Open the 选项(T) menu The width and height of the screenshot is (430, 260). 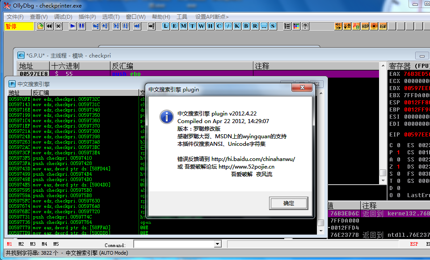(x=111, y=17)
